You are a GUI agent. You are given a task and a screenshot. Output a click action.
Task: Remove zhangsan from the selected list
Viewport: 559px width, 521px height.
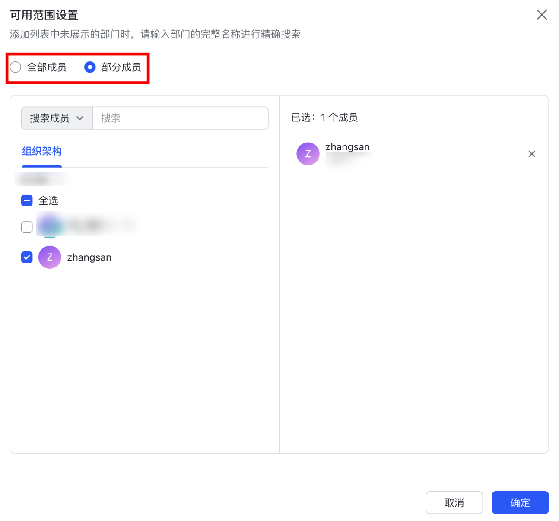tap(531, 154)
